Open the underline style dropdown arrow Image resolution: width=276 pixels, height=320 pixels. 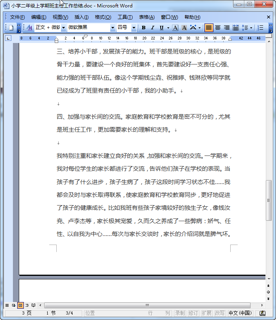(x=168, y=28)
